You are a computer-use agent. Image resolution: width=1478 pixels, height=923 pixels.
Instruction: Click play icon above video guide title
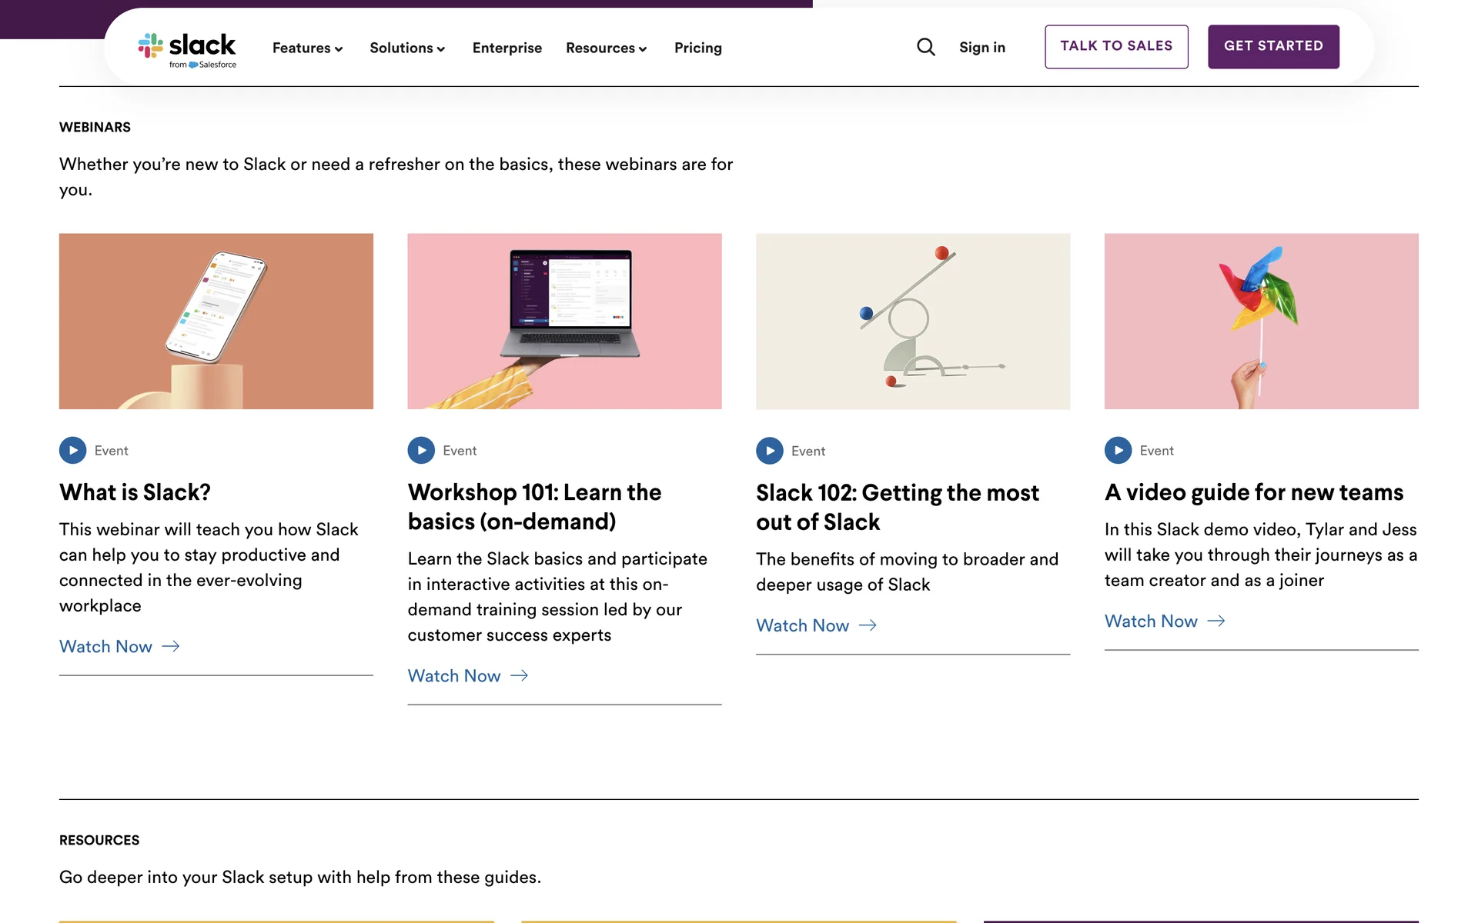1118,451
